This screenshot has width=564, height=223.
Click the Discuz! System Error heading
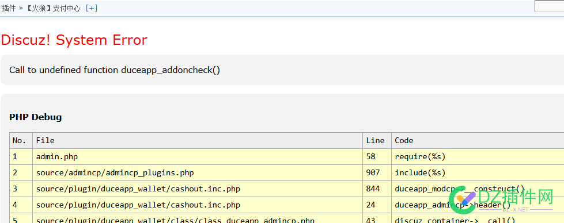(x=74, y=40)
